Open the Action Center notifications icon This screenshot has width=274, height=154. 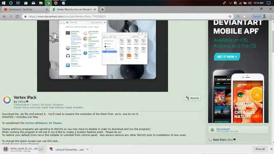coord(268,3)
